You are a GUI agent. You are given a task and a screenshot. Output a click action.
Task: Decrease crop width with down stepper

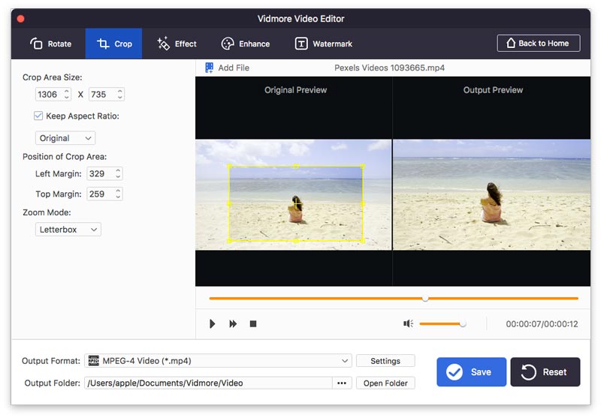point(67,98)
